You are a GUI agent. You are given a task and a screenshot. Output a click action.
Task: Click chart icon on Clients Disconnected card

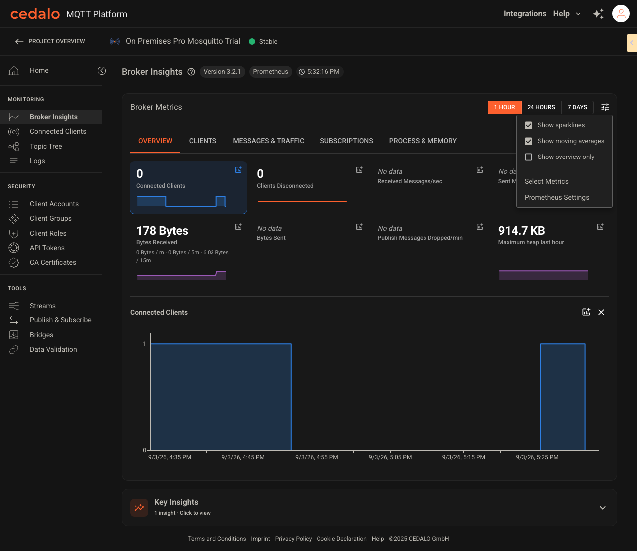359,170
